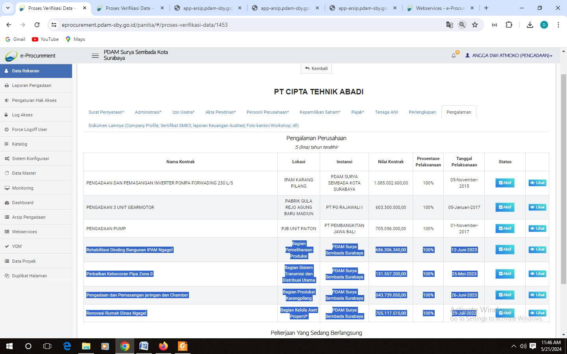Viewport: 567px width, 354px height.
Task: Expand the ANGGA DWI ATMOKO user dropdown
Action: pos(509,55)
